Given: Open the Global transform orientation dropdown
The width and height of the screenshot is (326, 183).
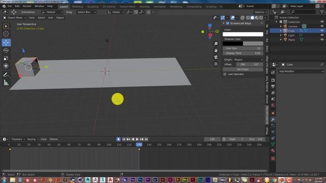Looking at the screenshot, I should tap(116, 12).
